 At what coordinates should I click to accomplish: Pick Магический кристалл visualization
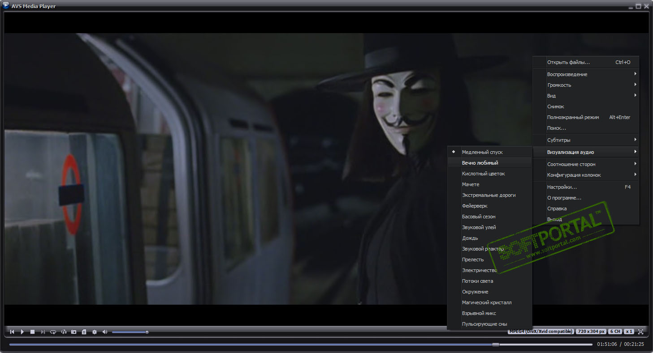coord(489,302)
